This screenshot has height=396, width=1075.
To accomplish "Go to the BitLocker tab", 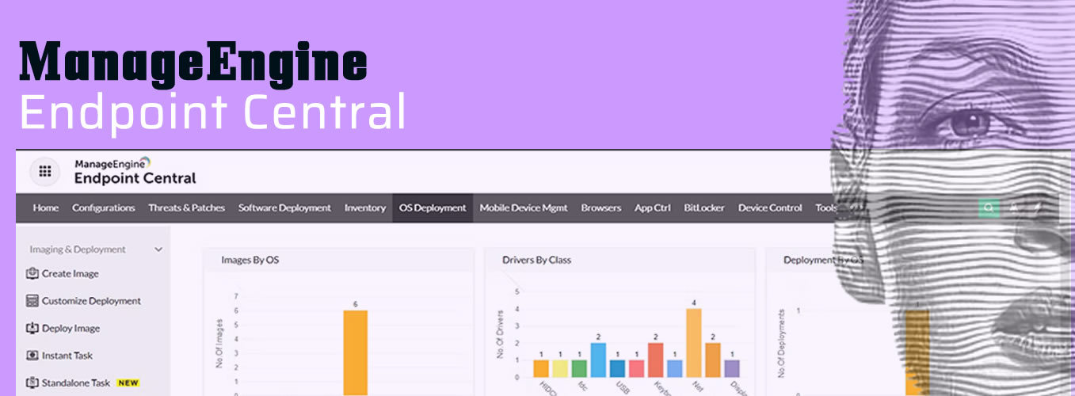I will (704, 208).
